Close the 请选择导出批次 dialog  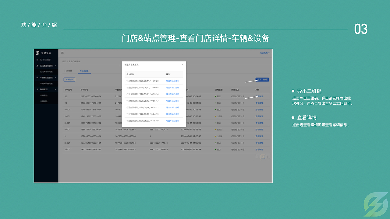[182, 64]
